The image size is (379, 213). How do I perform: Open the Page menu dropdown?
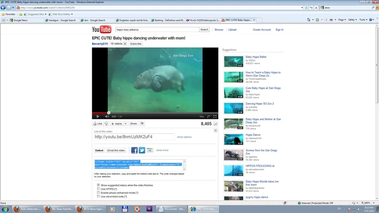342,20
